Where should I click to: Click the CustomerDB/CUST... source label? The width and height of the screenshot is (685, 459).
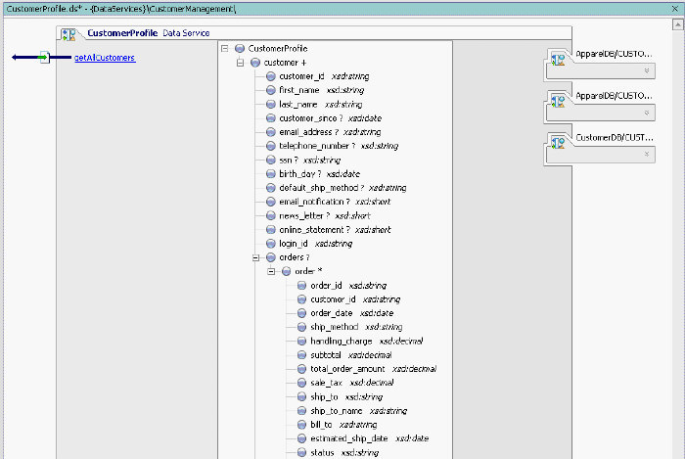(x=615, y=138)
